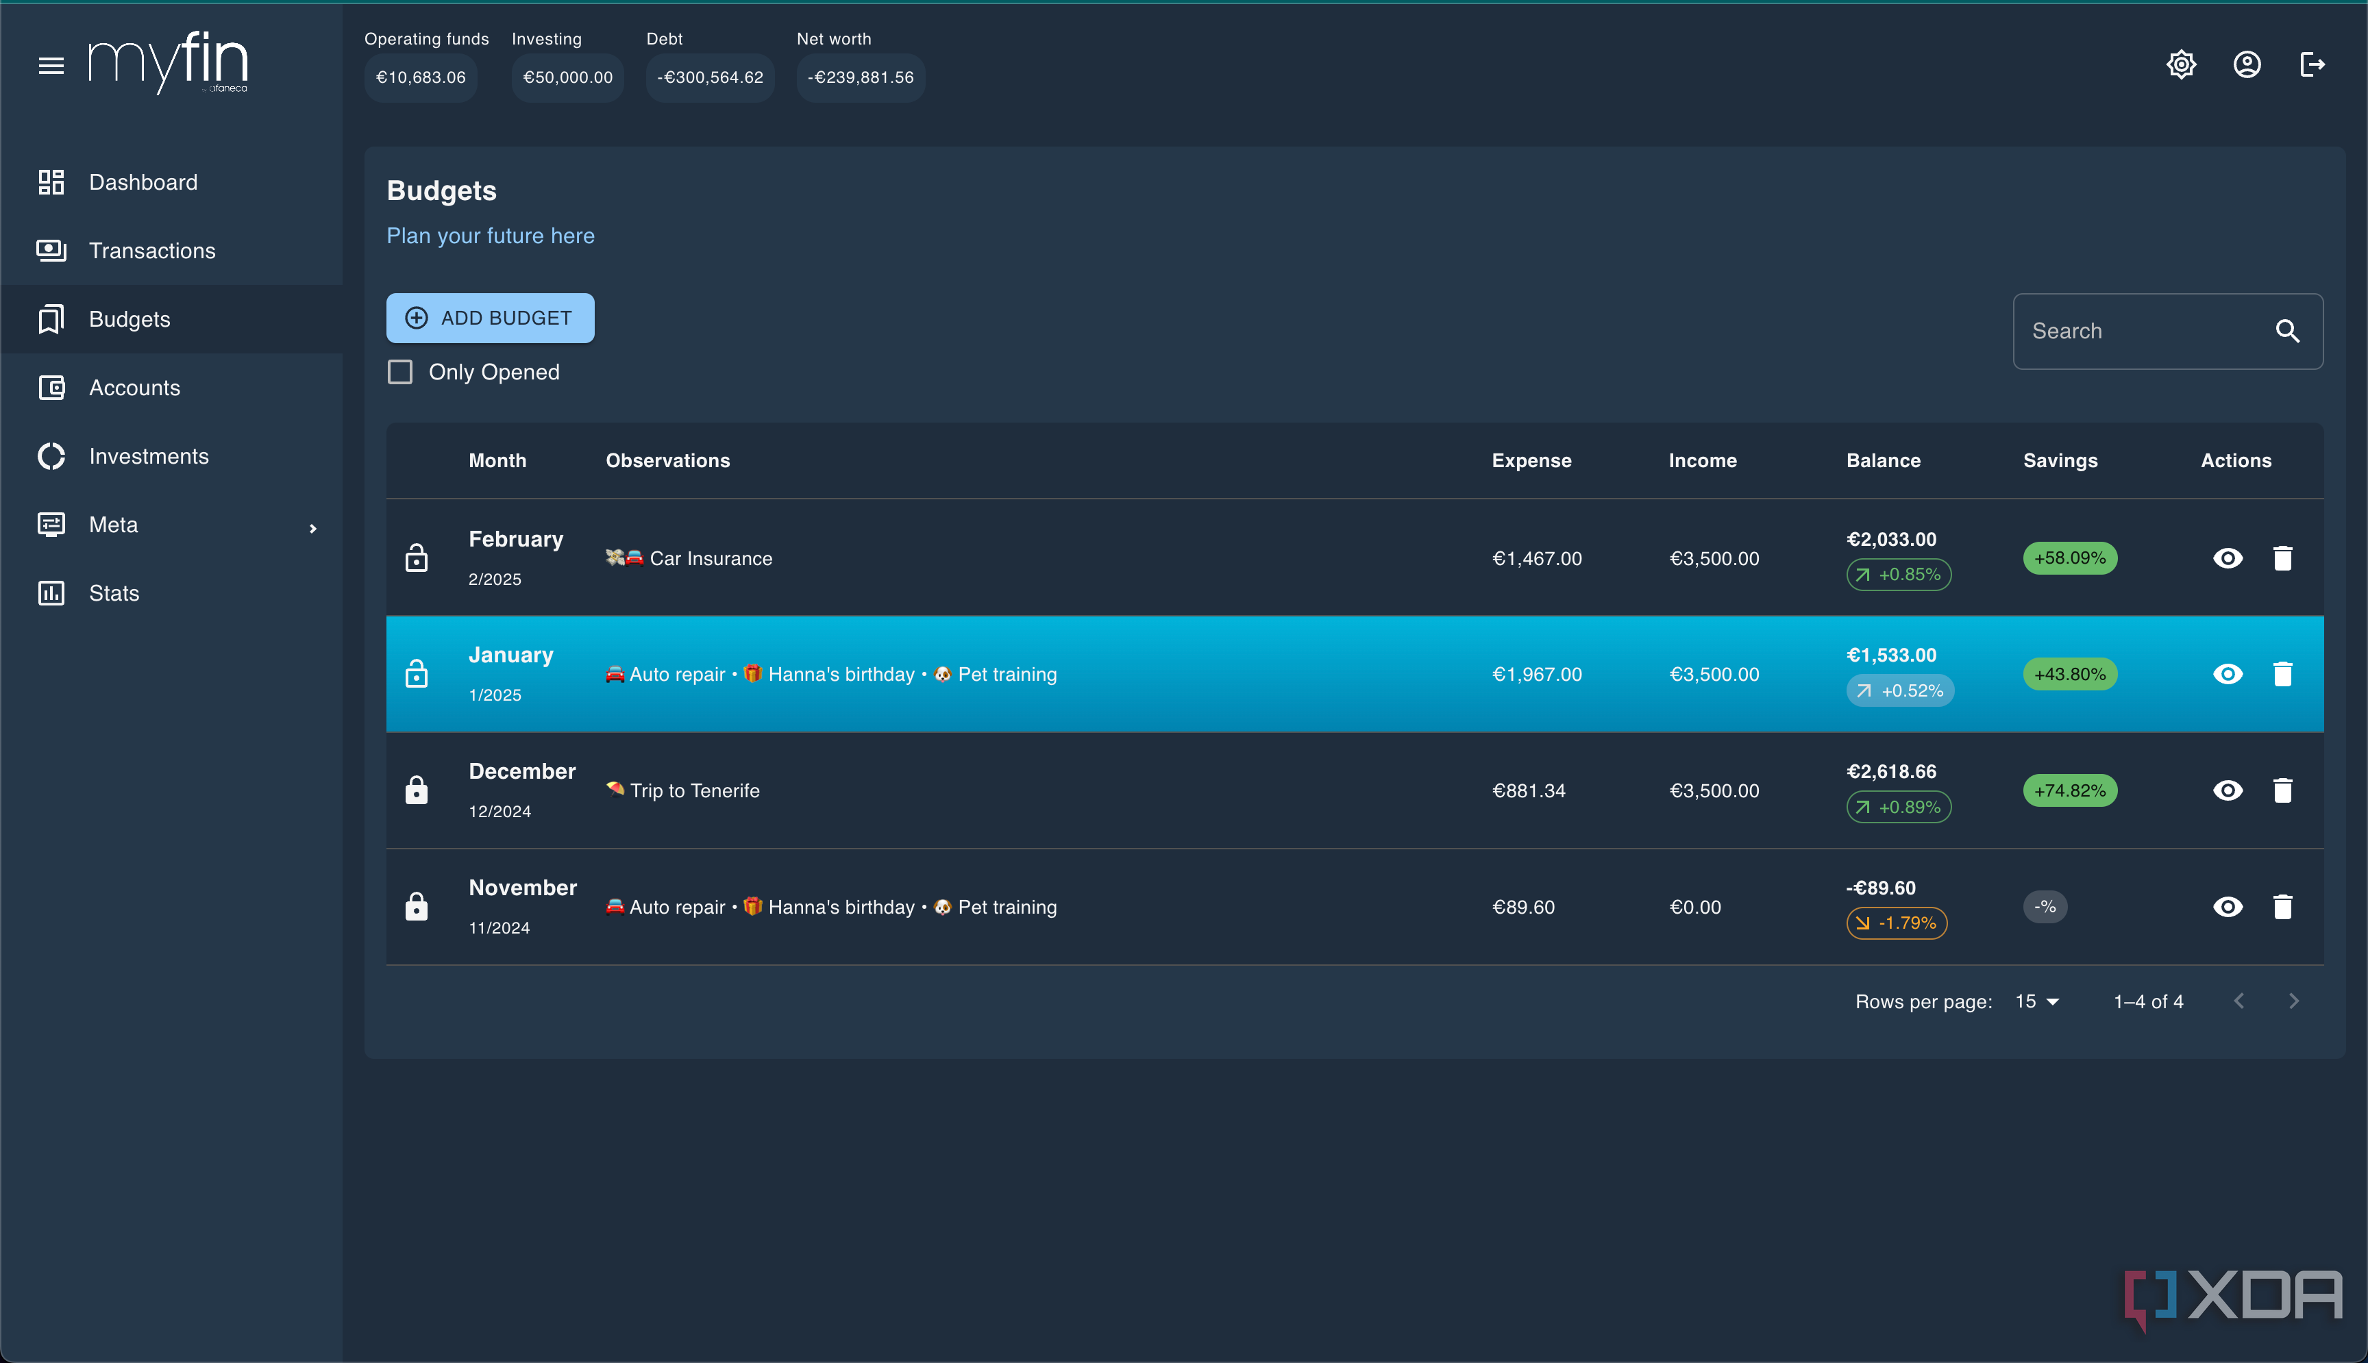Focus the Search input field
The width and height of the screenshot is (2368, 1363).
coord(2144,332)
